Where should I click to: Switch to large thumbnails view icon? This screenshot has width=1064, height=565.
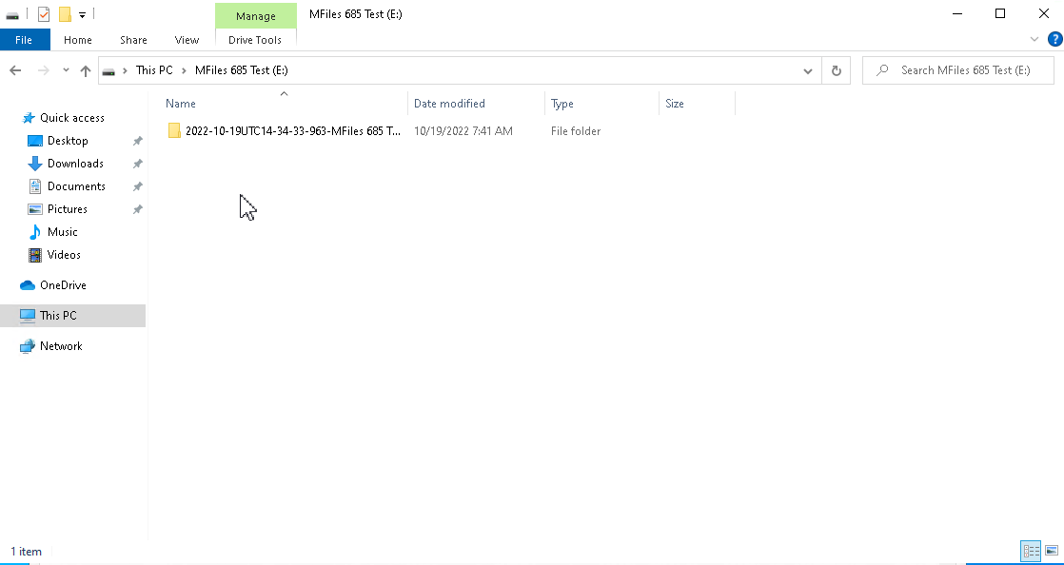pyautogui.click(x=1051, y=551)
